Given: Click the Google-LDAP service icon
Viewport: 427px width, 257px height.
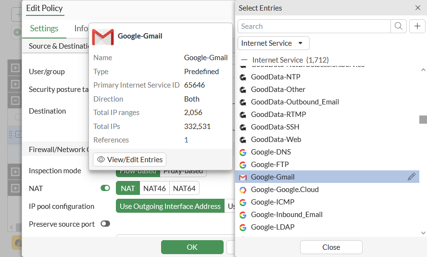Looking at the screenshot, I should [243, 227].
